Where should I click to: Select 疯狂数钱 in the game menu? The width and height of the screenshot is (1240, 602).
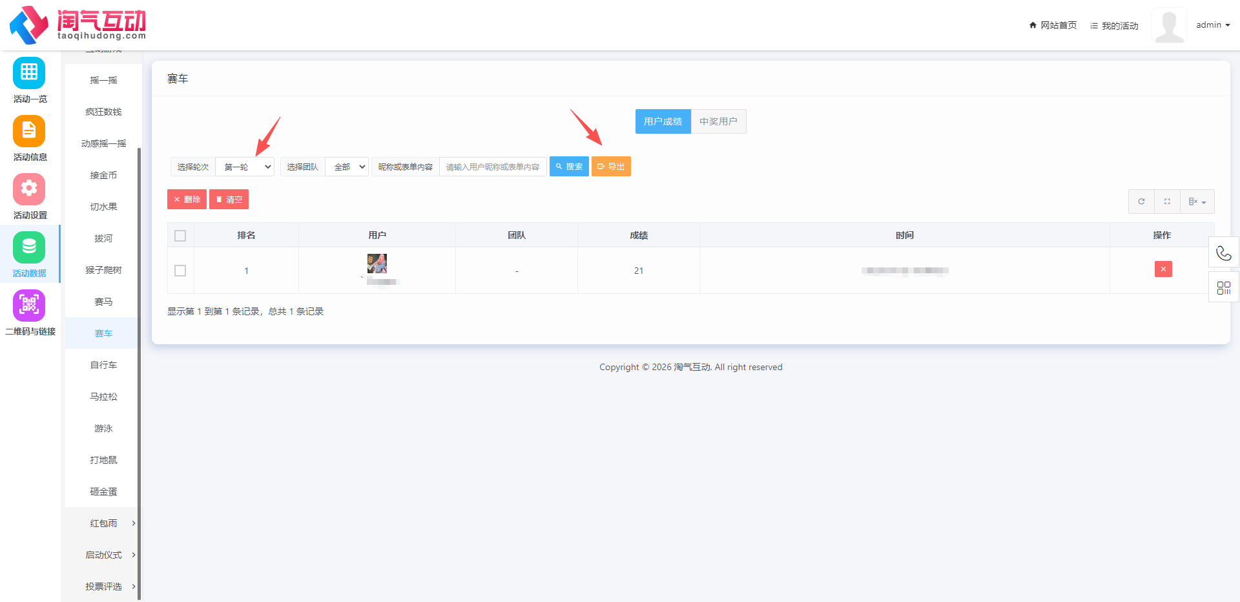coord(103,112)
